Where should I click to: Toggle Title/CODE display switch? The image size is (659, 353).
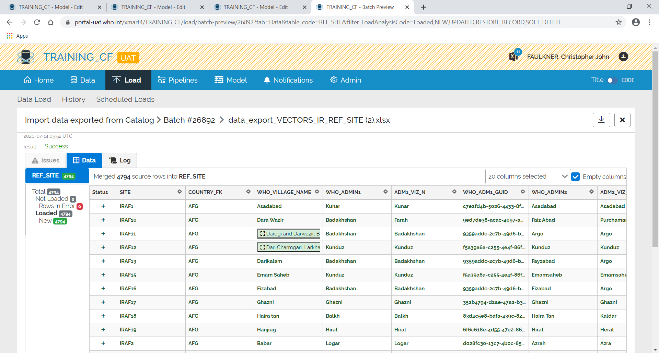pos(612,80)
